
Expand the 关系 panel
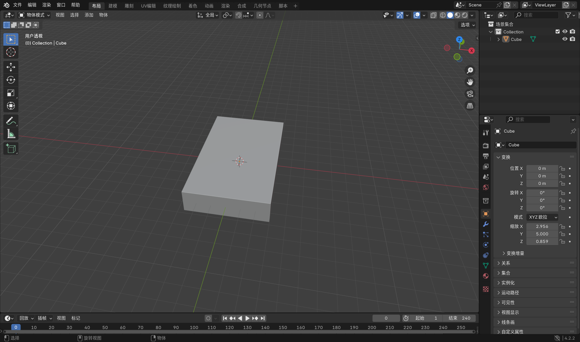(x=505, y=263)
